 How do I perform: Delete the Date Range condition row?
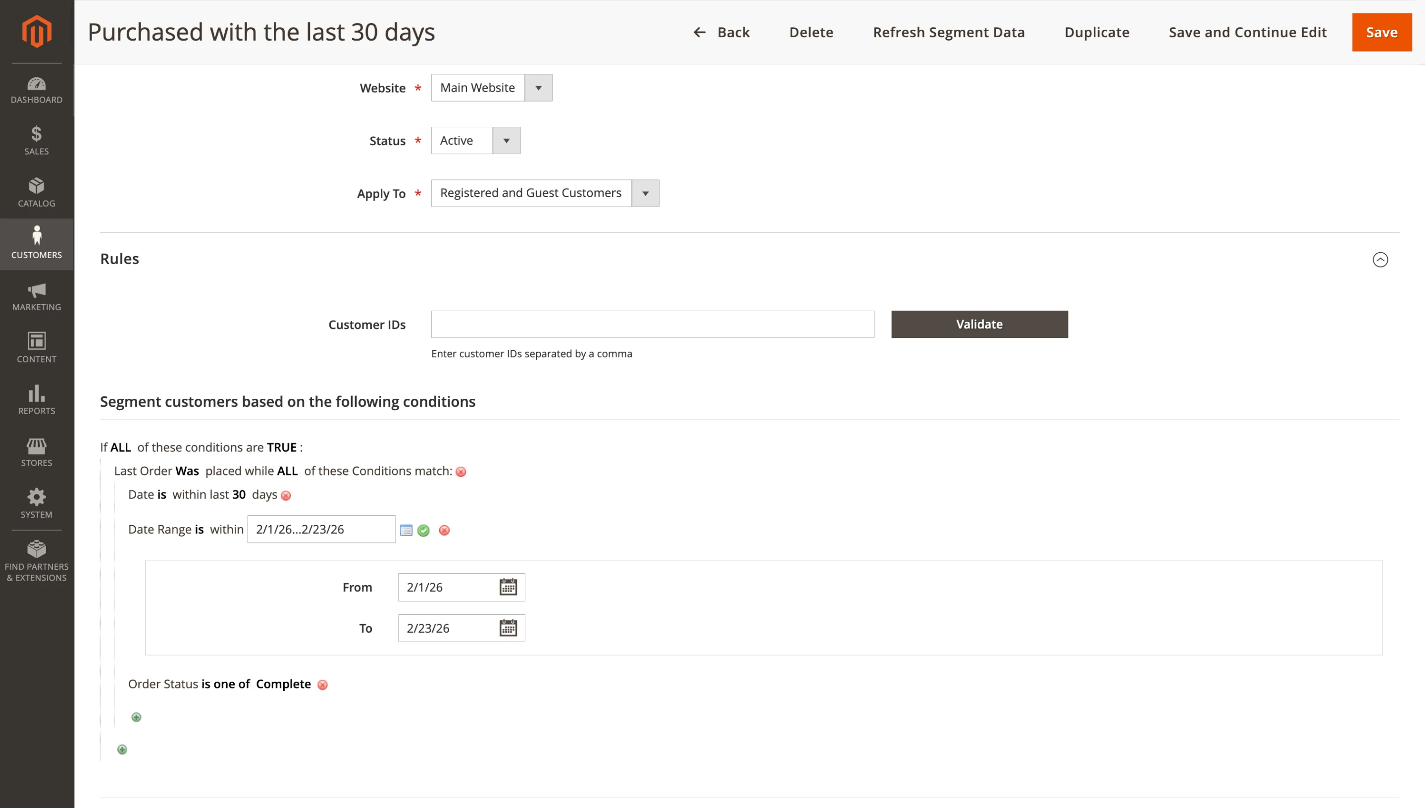click(x=444, y=531)
